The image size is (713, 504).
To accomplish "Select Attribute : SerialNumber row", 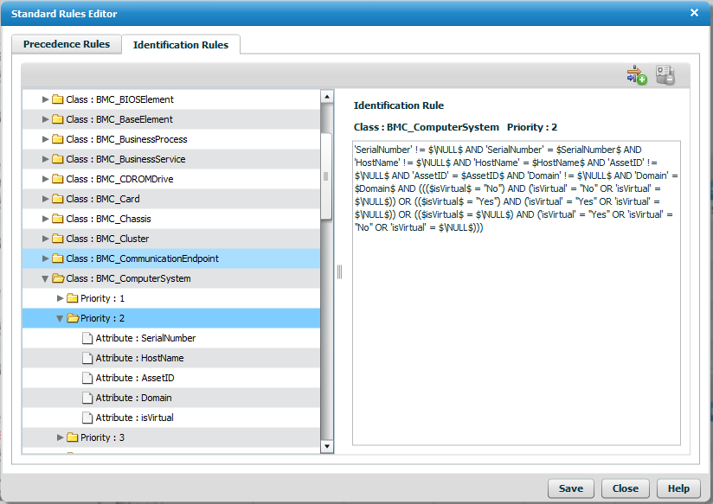I will [171, 338].
